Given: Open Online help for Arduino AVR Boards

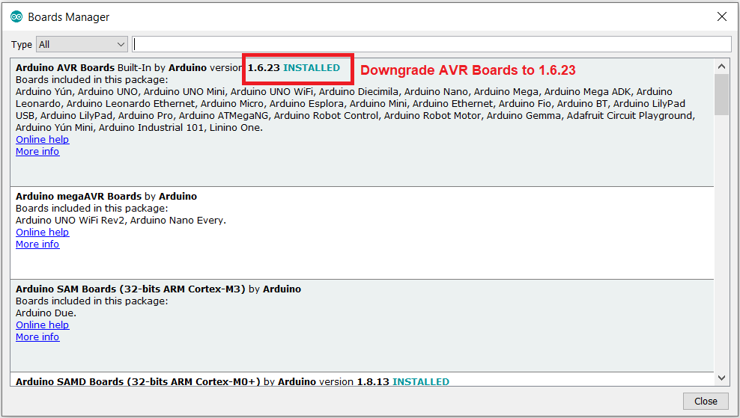Looking at the screenshot, I should 43,140.
